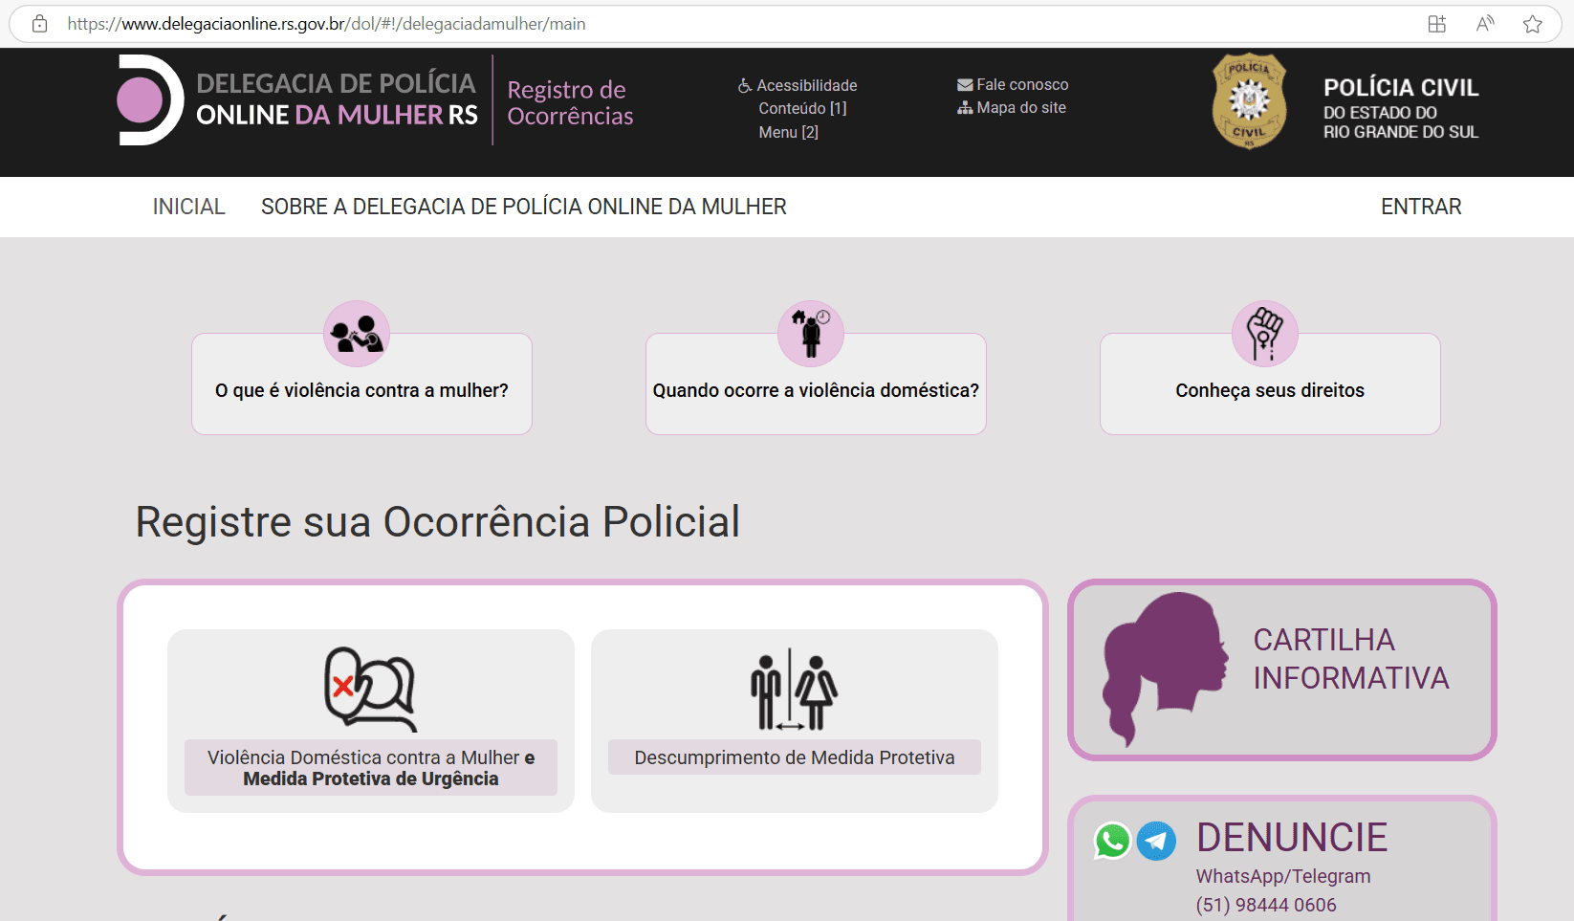The height and width of the screenshot is (921, 1574).
Task: Click the Acessibilidade wheelchair icon
Action: point(745,85)
